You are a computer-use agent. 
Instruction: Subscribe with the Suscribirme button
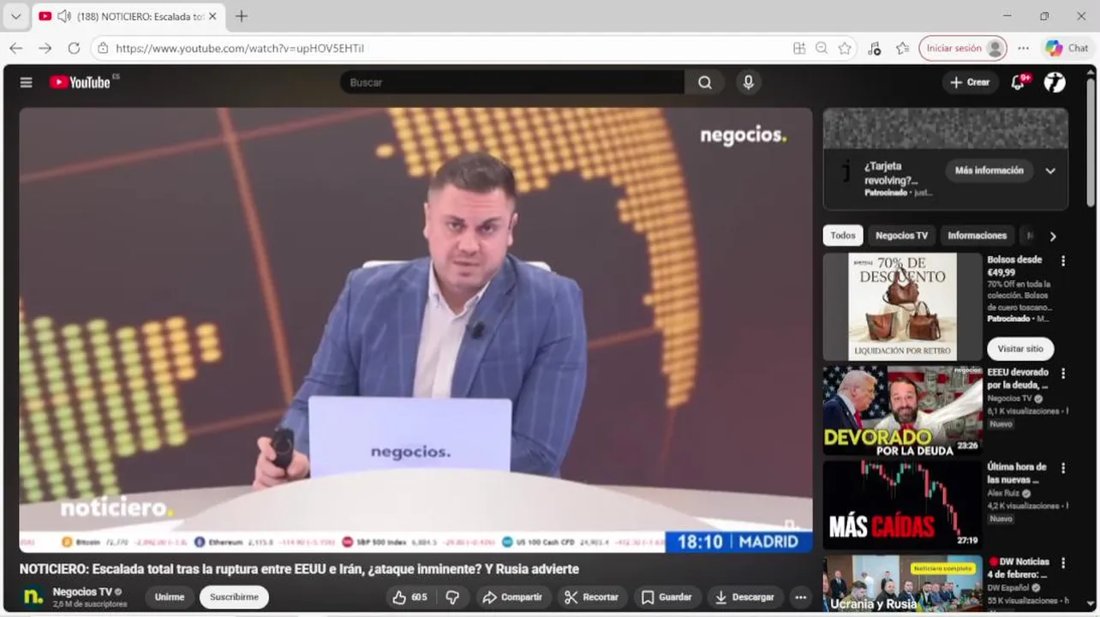(234, 597)
